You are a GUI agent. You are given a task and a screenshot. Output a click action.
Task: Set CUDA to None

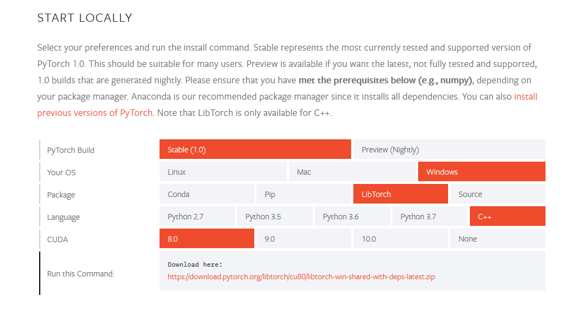coord(497,238)
